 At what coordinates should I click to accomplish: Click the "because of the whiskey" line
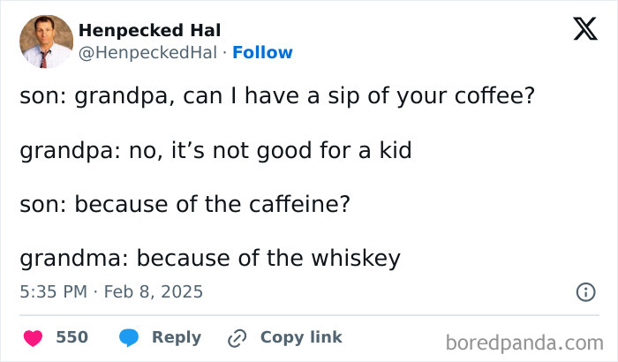(209, 259)
